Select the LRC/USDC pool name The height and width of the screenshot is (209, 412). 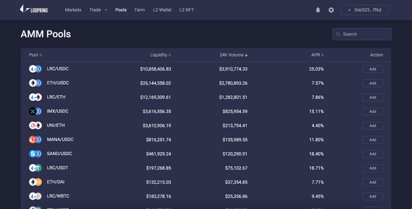pyautogui.click(x=58, y=69)
